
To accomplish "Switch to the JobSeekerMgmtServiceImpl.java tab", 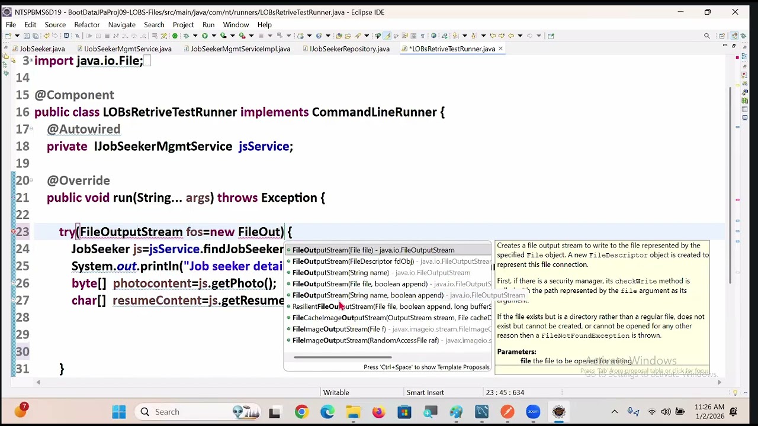I will coord(237,49).
